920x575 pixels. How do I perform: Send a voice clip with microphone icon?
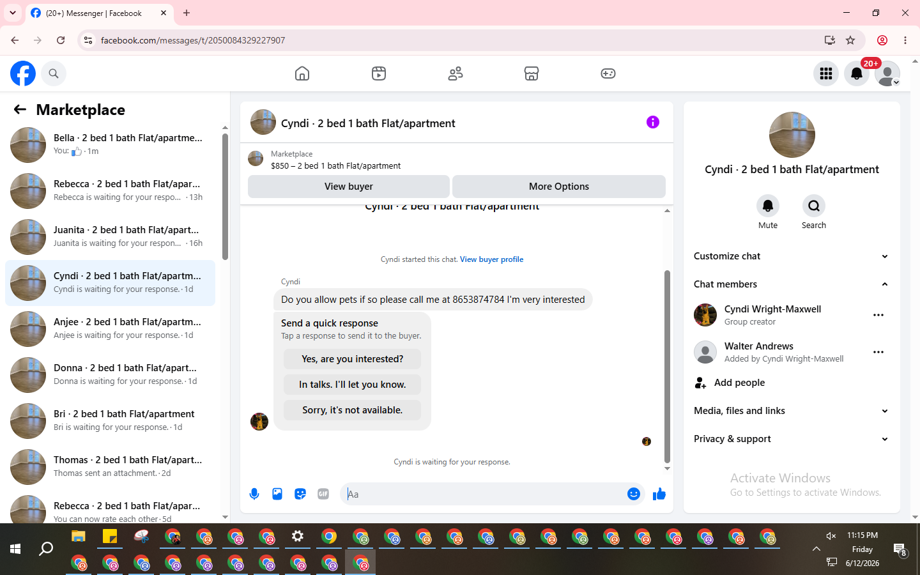click(x=254, y=494)
